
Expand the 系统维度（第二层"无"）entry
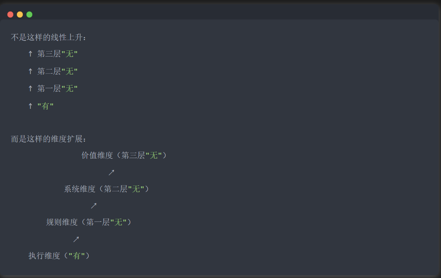pyautogui.click(x=106, y=188)
